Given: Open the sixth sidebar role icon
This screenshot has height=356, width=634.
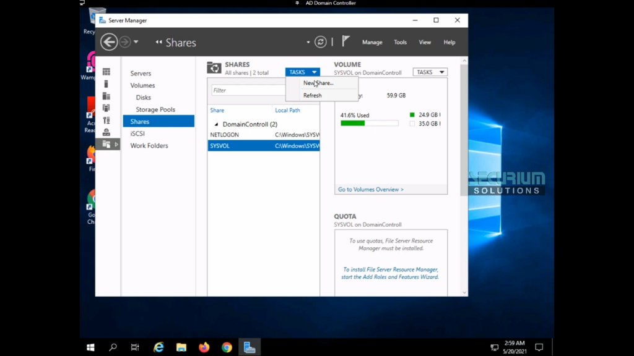Looking at the screenshot, I should (106, 132).
